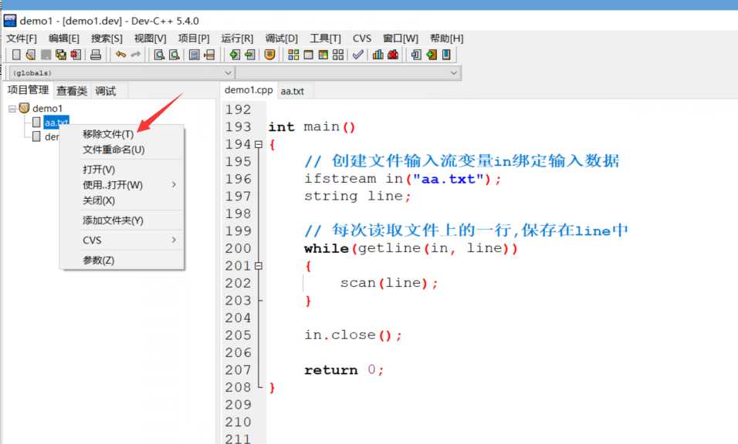Switch to the 调试 panel tab

[106, 91]
